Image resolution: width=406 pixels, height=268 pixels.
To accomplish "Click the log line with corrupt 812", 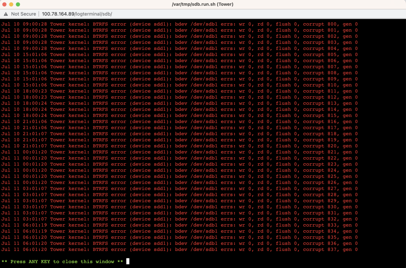I will [179, 97].
